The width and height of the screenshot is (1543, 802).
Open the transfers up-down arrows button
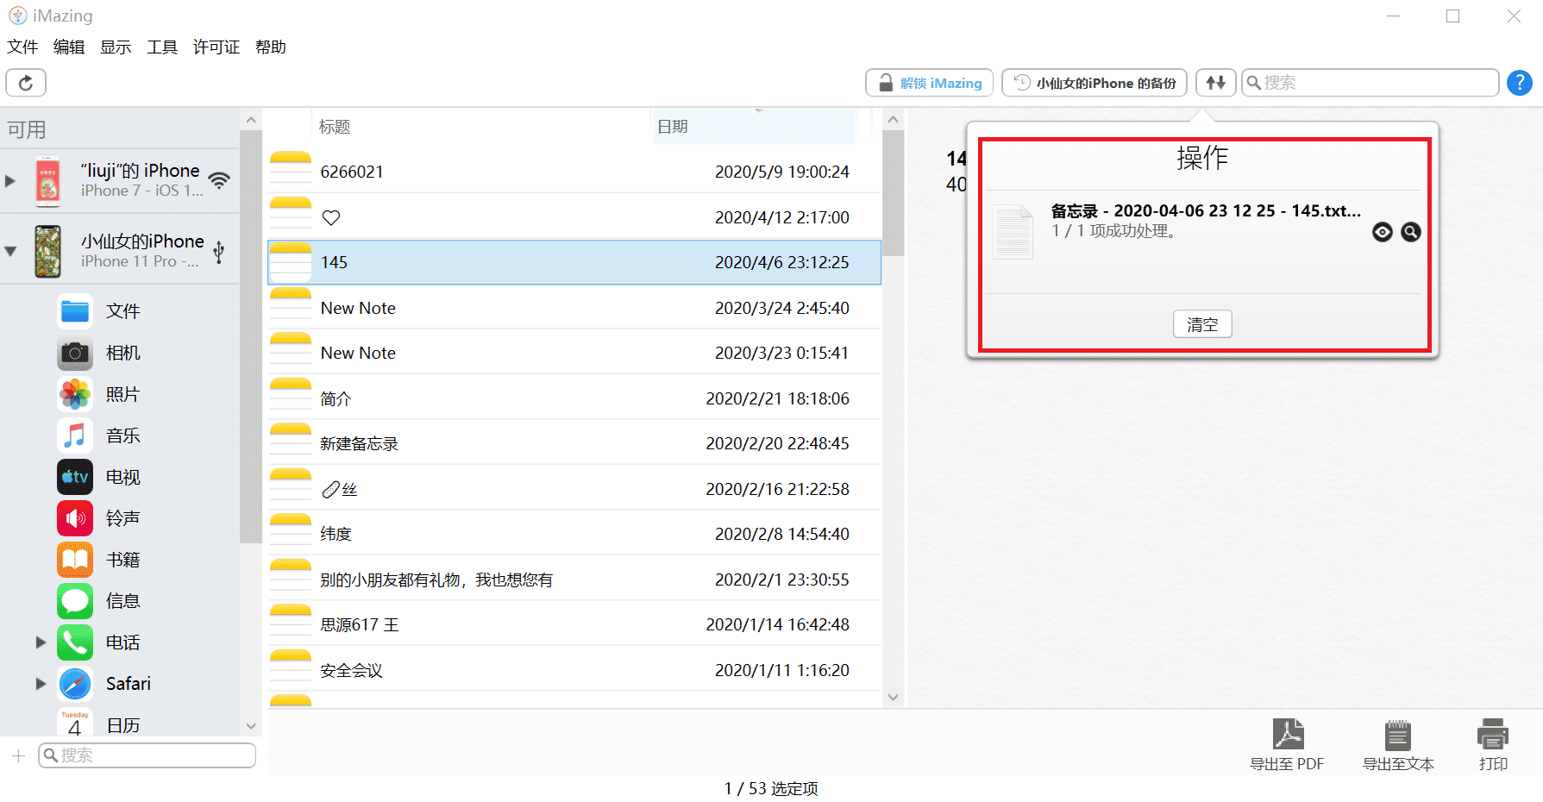tap(1215, 83)
